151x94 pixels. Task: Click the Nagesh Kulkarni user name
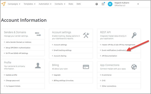click(x=122, y=3)
